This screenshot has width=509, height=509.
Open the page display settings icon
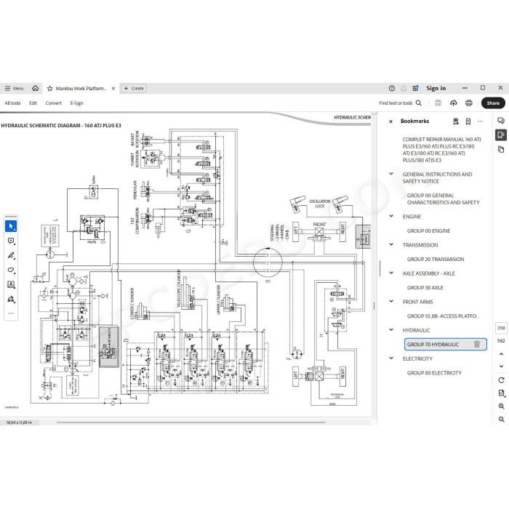[501, 393]
